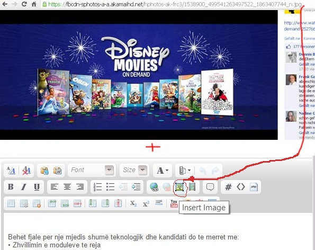
Task: Click the Paste from Word icon
Action: pyautogui.click(x=58, y=171)
